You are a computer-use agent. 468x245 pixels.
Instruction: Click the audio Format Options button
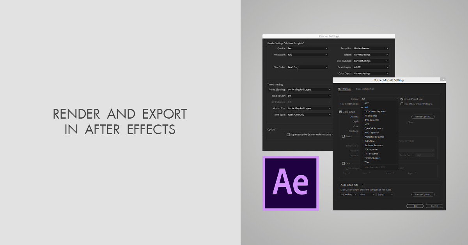tap(423, 194)
